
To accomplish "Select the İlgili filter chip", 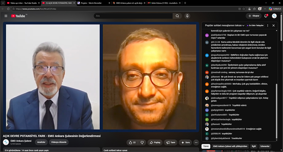I will [x=254, y=146].
